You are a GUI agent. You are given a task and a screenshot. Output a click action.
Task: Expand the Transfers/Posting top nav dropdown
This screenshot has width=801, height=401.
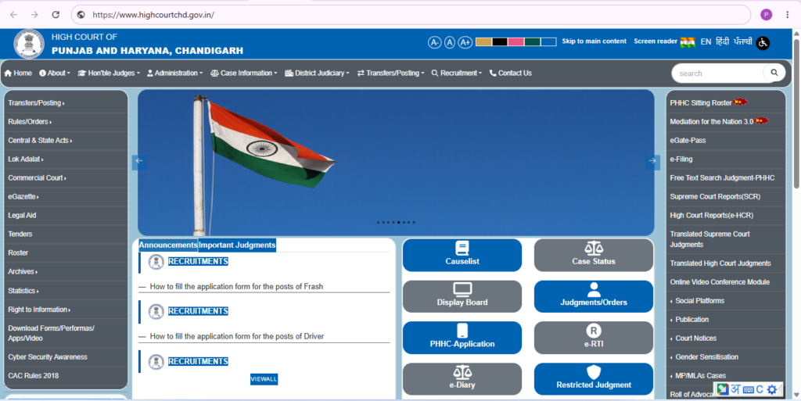391,73
